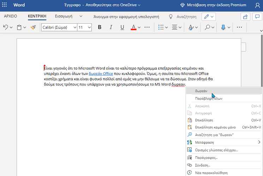Click the Styles icon
The image size is (263, 176).
click(x=191, y=27)
